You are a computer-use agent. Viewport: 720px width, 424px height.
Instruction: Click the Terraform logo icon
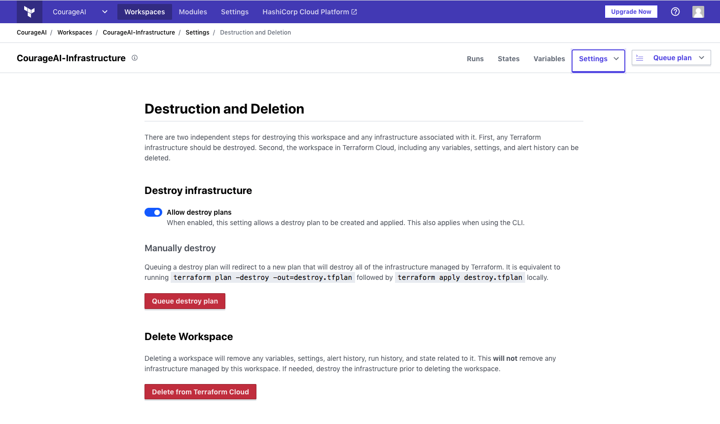tap(30, 12)
